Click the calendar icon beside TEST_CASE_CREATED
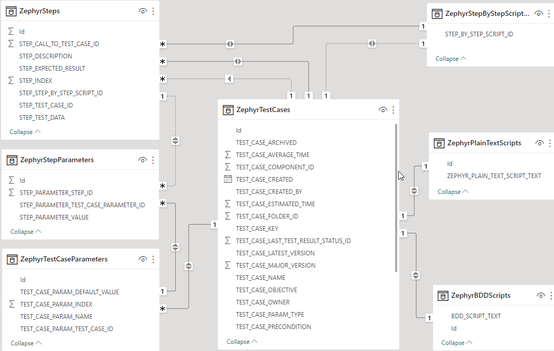The image size is (554, 351). 228,180
